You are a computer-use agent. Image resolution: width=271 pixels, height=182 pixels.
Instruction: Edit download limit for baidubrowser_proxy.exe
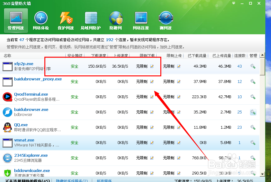point(152,82)
